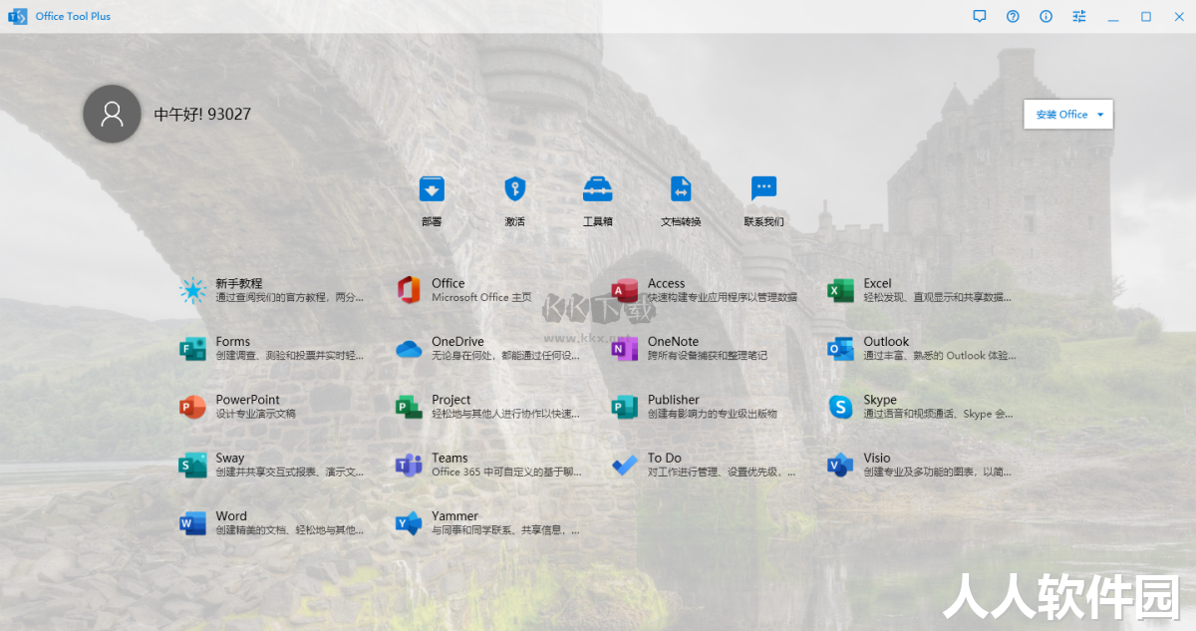Open the feedback message icon in title bar
The height and width of the screenshot is (631, 1196).
coord(980,16)
